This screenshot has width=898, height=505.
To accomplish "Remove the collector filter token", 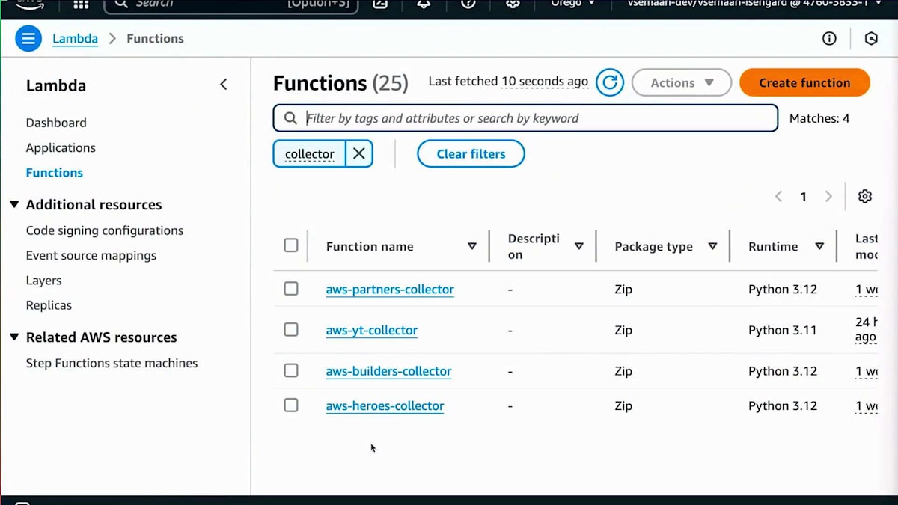I will click(x=359, y=153).
